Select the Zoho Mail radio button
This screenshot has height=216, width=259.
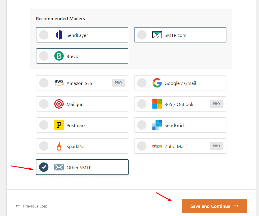pyautogui.click(x=142, y=146)
